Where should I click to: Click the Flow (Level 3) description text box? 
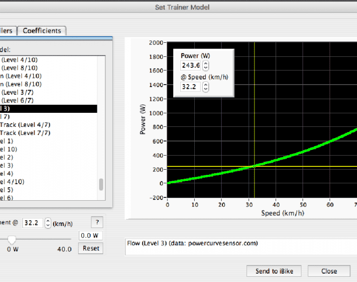[240, 247]
